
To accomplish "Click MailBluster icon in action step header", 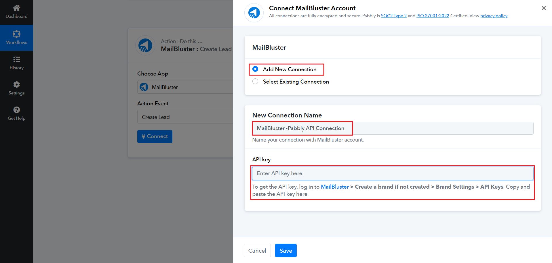I will tap(145, 45).
